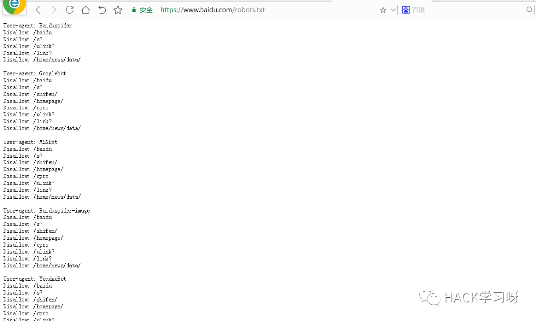Click the User-agent: MSNBot line
This screenshot has height=321, width=536.
(x=30, y=142)
